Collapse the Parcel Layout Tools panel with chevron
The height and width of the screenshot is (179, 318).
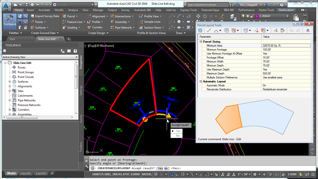coord(308,30)
